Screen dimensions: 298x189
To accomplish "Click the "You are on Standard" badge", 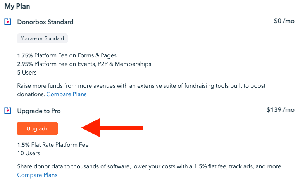I will [43, 38].
